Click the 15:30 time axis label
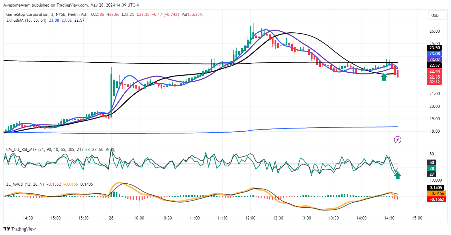Viewport: 451px width, 235px height. pos(84,218)
